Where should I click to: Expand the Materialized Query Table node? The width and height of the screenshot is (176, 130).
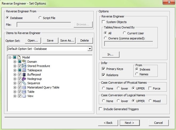pos(15,87)
